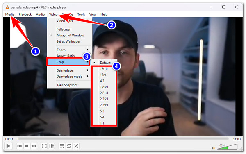Expand the Crop submenu
Image resolution: width=246 pixels, height=154 pixels.
(68, 62)
